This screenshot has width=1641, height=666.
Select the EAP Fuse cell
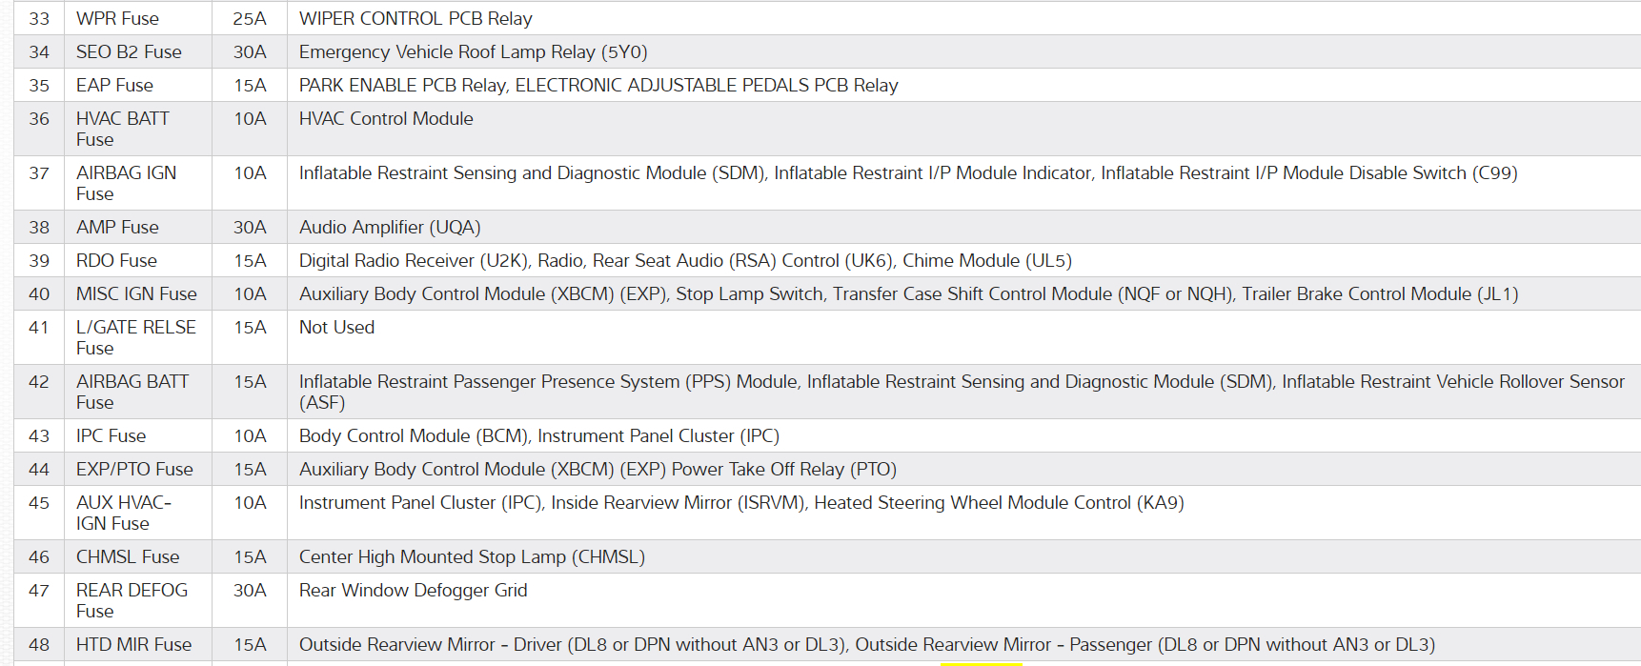pyautogui.click(x=114, y=86)
